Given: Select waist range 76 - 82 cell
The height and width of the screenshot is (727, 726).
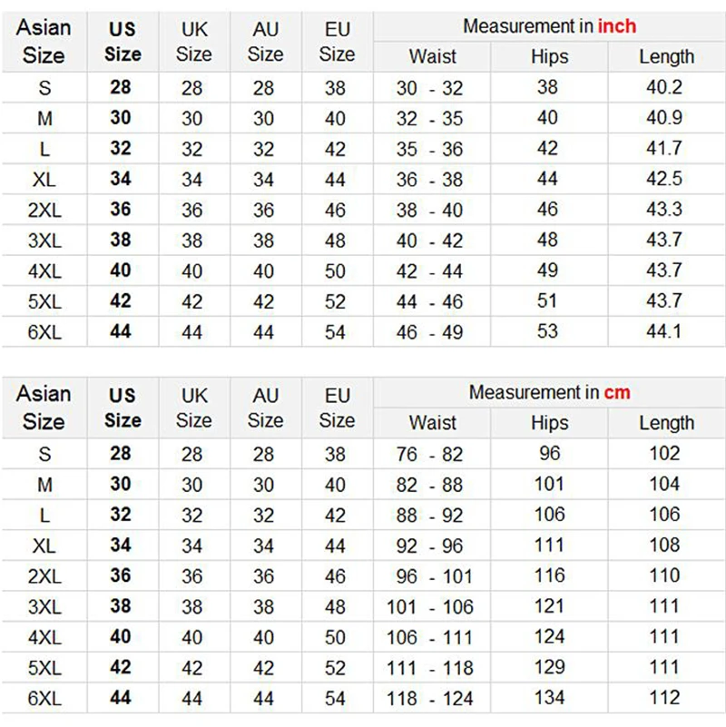Looking at the screenshot, I should click(x=429, y=455).
